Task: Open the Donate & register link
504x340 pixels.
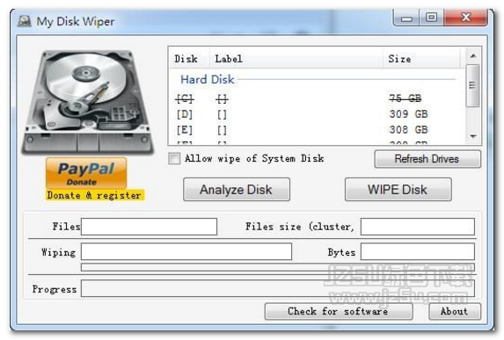Action: coord(94,195)
